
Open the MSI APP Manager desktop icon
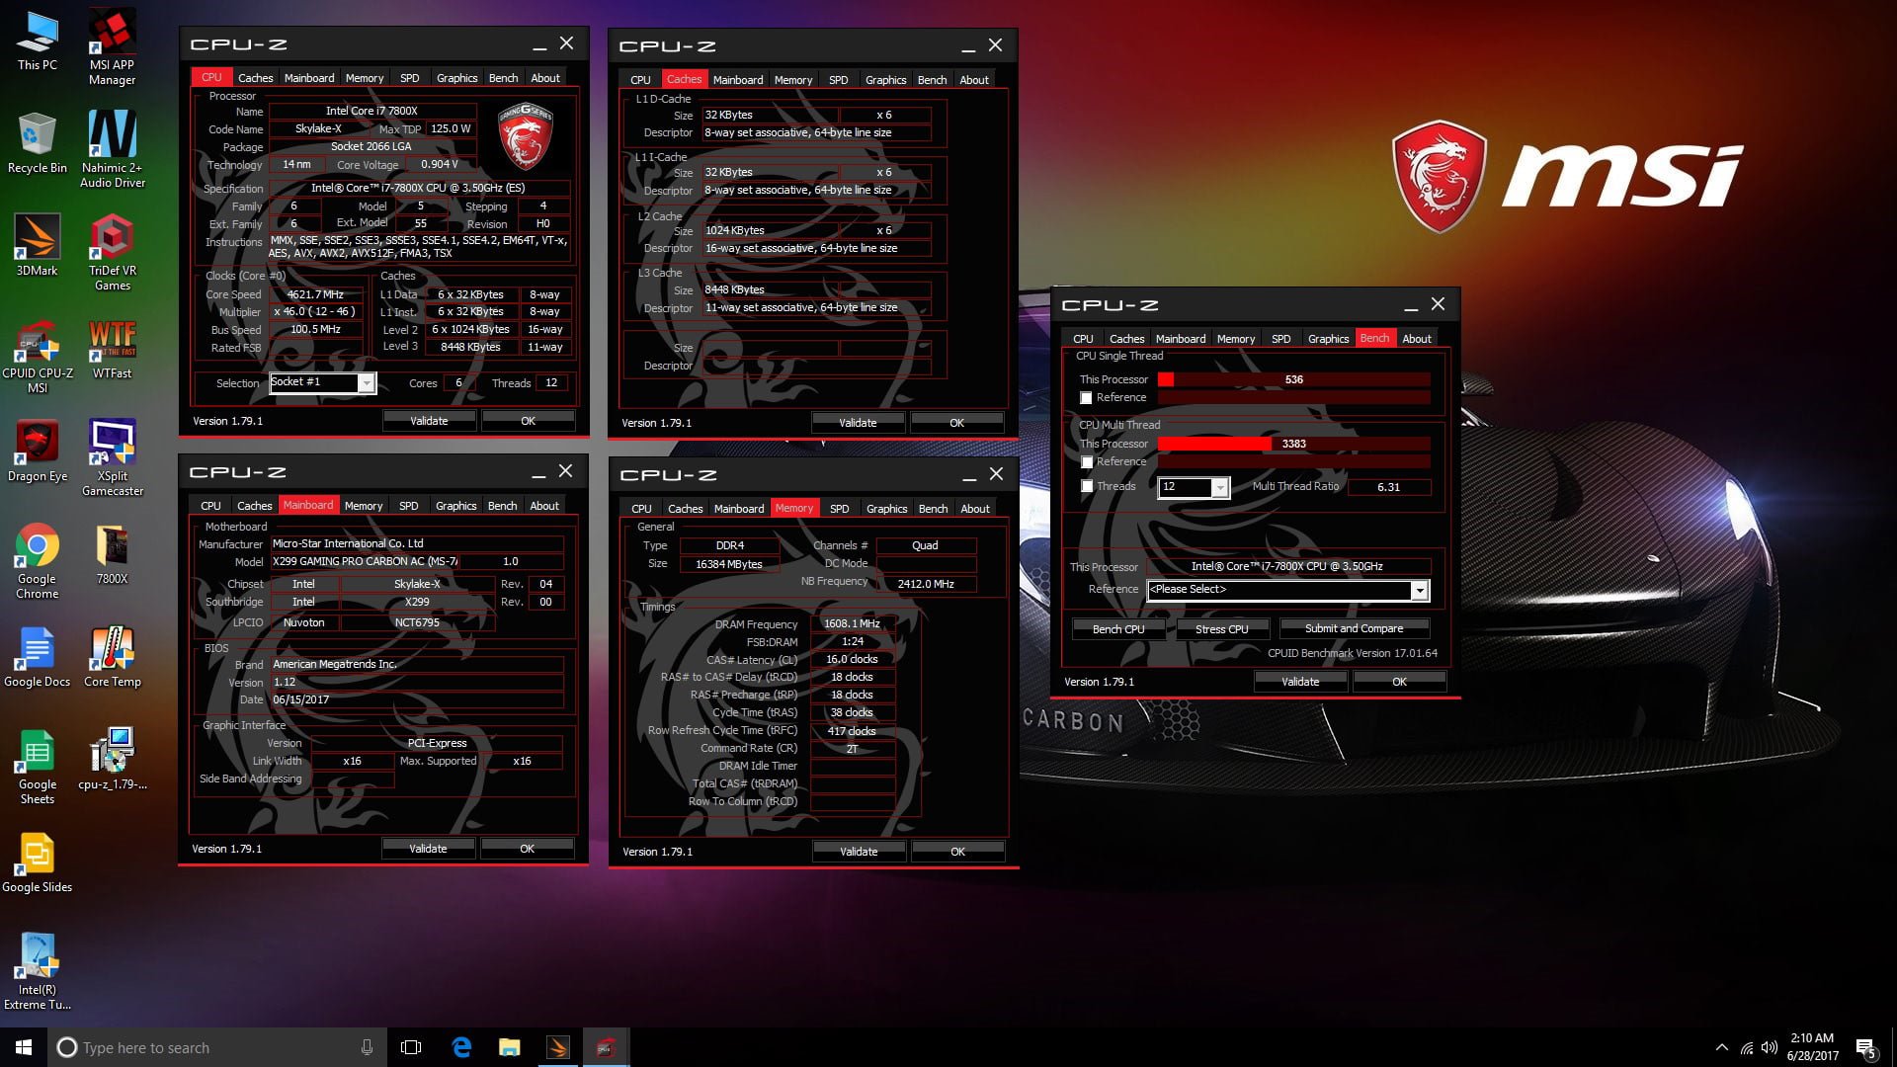(x=112, y=44)
